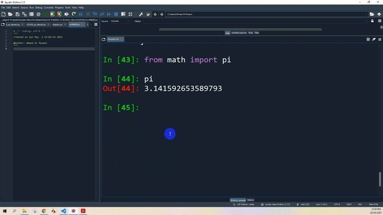Open the Windows Start menu
This screenshot has height=215, width=383.
[5, 211]
